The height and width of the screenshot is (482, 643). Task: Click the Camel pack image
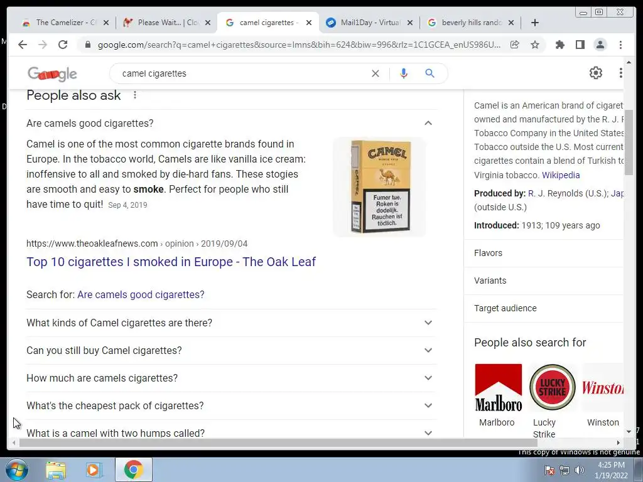pos(379,187)
